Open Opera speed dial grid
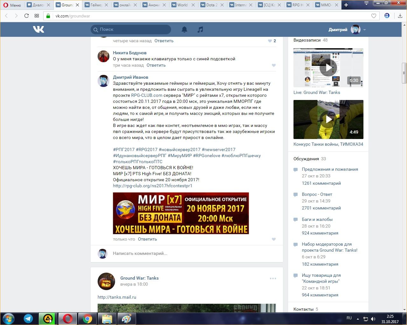Screen dimensions: 407x325 coord(37,16)
